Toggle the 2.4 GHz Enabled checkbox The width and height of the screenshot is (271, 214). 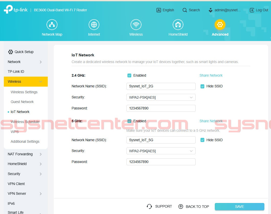129,75
